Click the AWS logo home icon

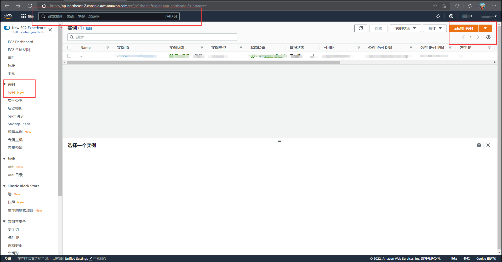click(8, 16)
